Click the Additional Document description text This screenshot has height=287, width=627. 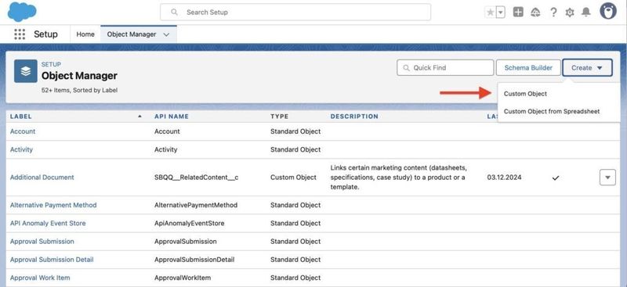tap(398, 178)
